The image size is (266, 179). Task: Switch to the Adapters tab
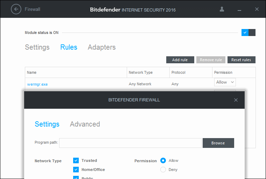[101, 47]
